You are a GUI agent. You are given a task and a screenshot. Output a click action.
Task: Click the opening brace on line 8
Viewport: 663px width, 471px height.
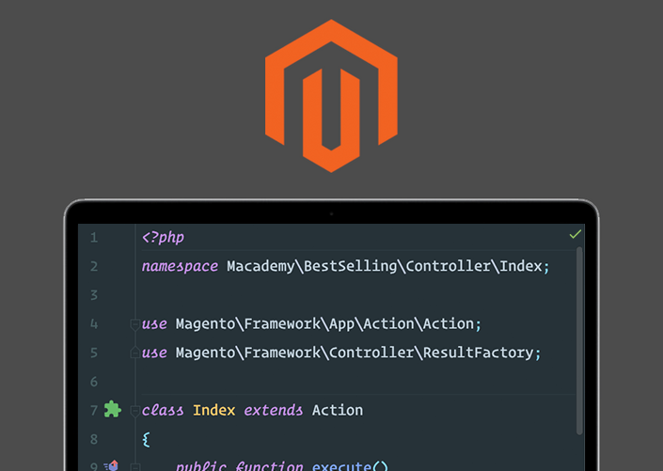pyautogui.click(x=147, y=440)
